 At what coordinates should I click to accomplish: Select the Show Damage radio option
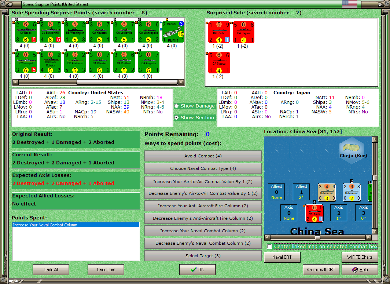[195, 106]
